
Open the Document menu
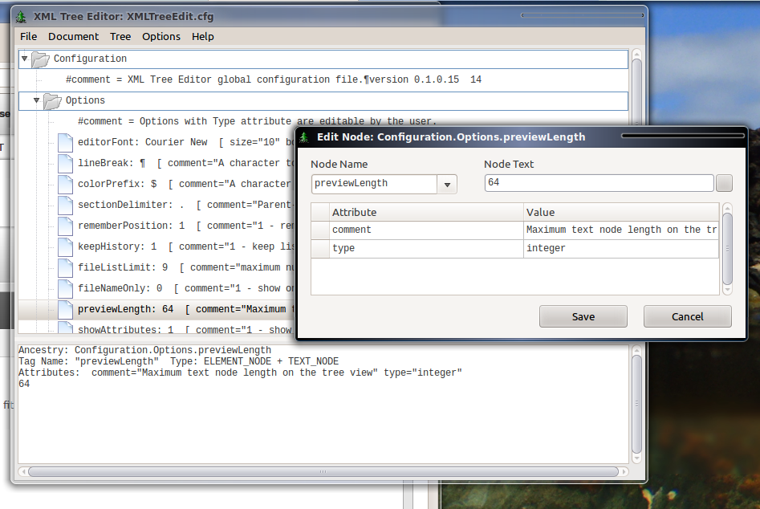73,36
